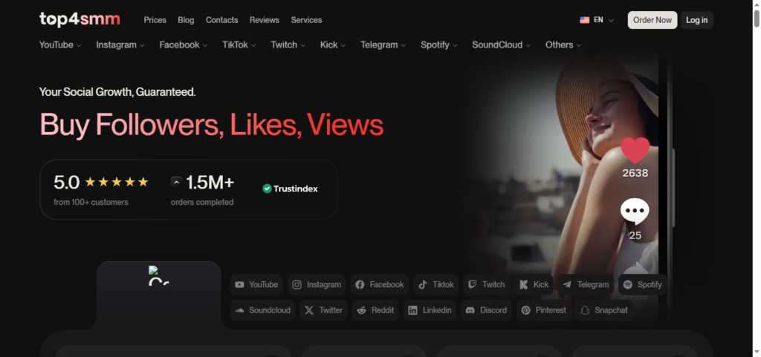Image resolution: width=761 pixels, height=357 pixels.
Task: Click the red heart like icon
Action: click(635, 150)
